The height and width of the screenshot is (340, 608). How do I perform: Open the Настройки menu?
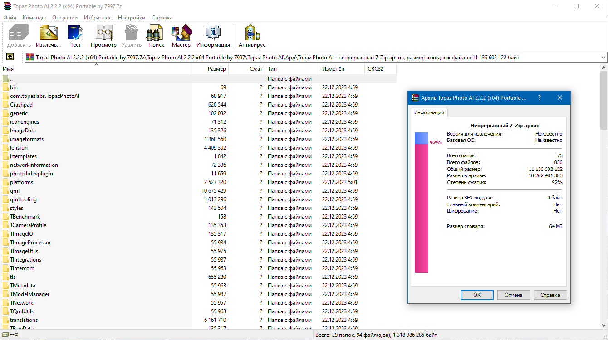(x=131, y=17)
